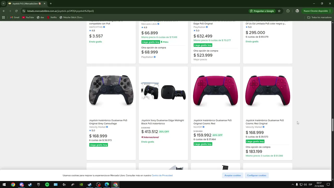This screenshot has width=334, height=188.
Task: Click the Aceptar cookies button
Action: (x=232, y=175)
